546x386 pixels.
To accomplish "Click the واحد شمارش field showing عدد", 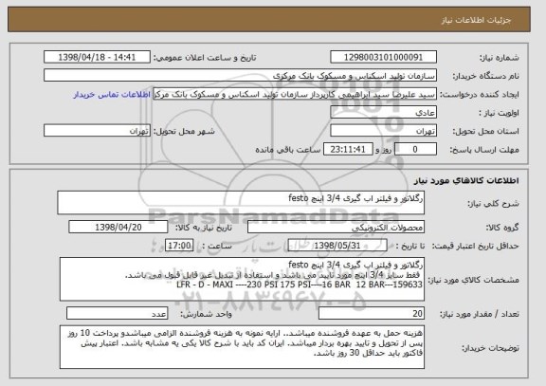I will point(117,314).
